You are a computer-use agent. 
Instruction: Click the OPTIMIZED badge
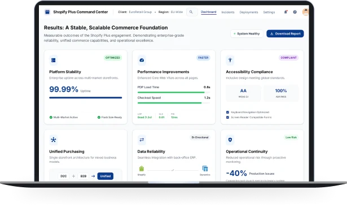113,58
